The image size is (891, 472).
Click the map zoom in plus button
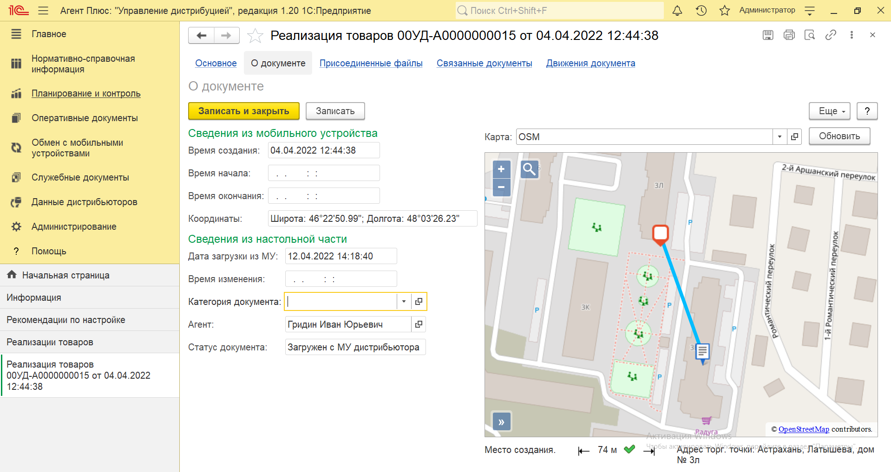coord(501,169)
